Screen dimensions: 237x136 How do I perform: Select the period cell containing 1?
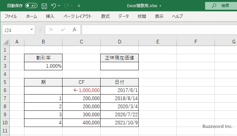(43, 98)
